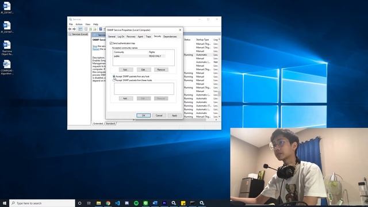Click the Properties icon in Services toolbar
Viewport: 368px width, 207px height.
(x=86, y=29)
